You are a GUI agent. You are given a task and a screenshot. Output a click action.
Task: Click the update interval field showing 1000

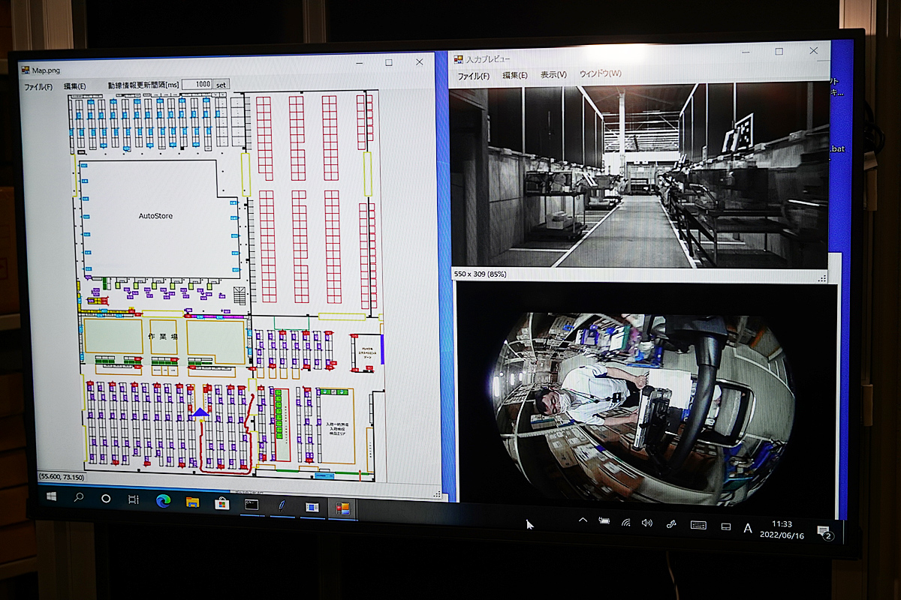coord(197,85)
